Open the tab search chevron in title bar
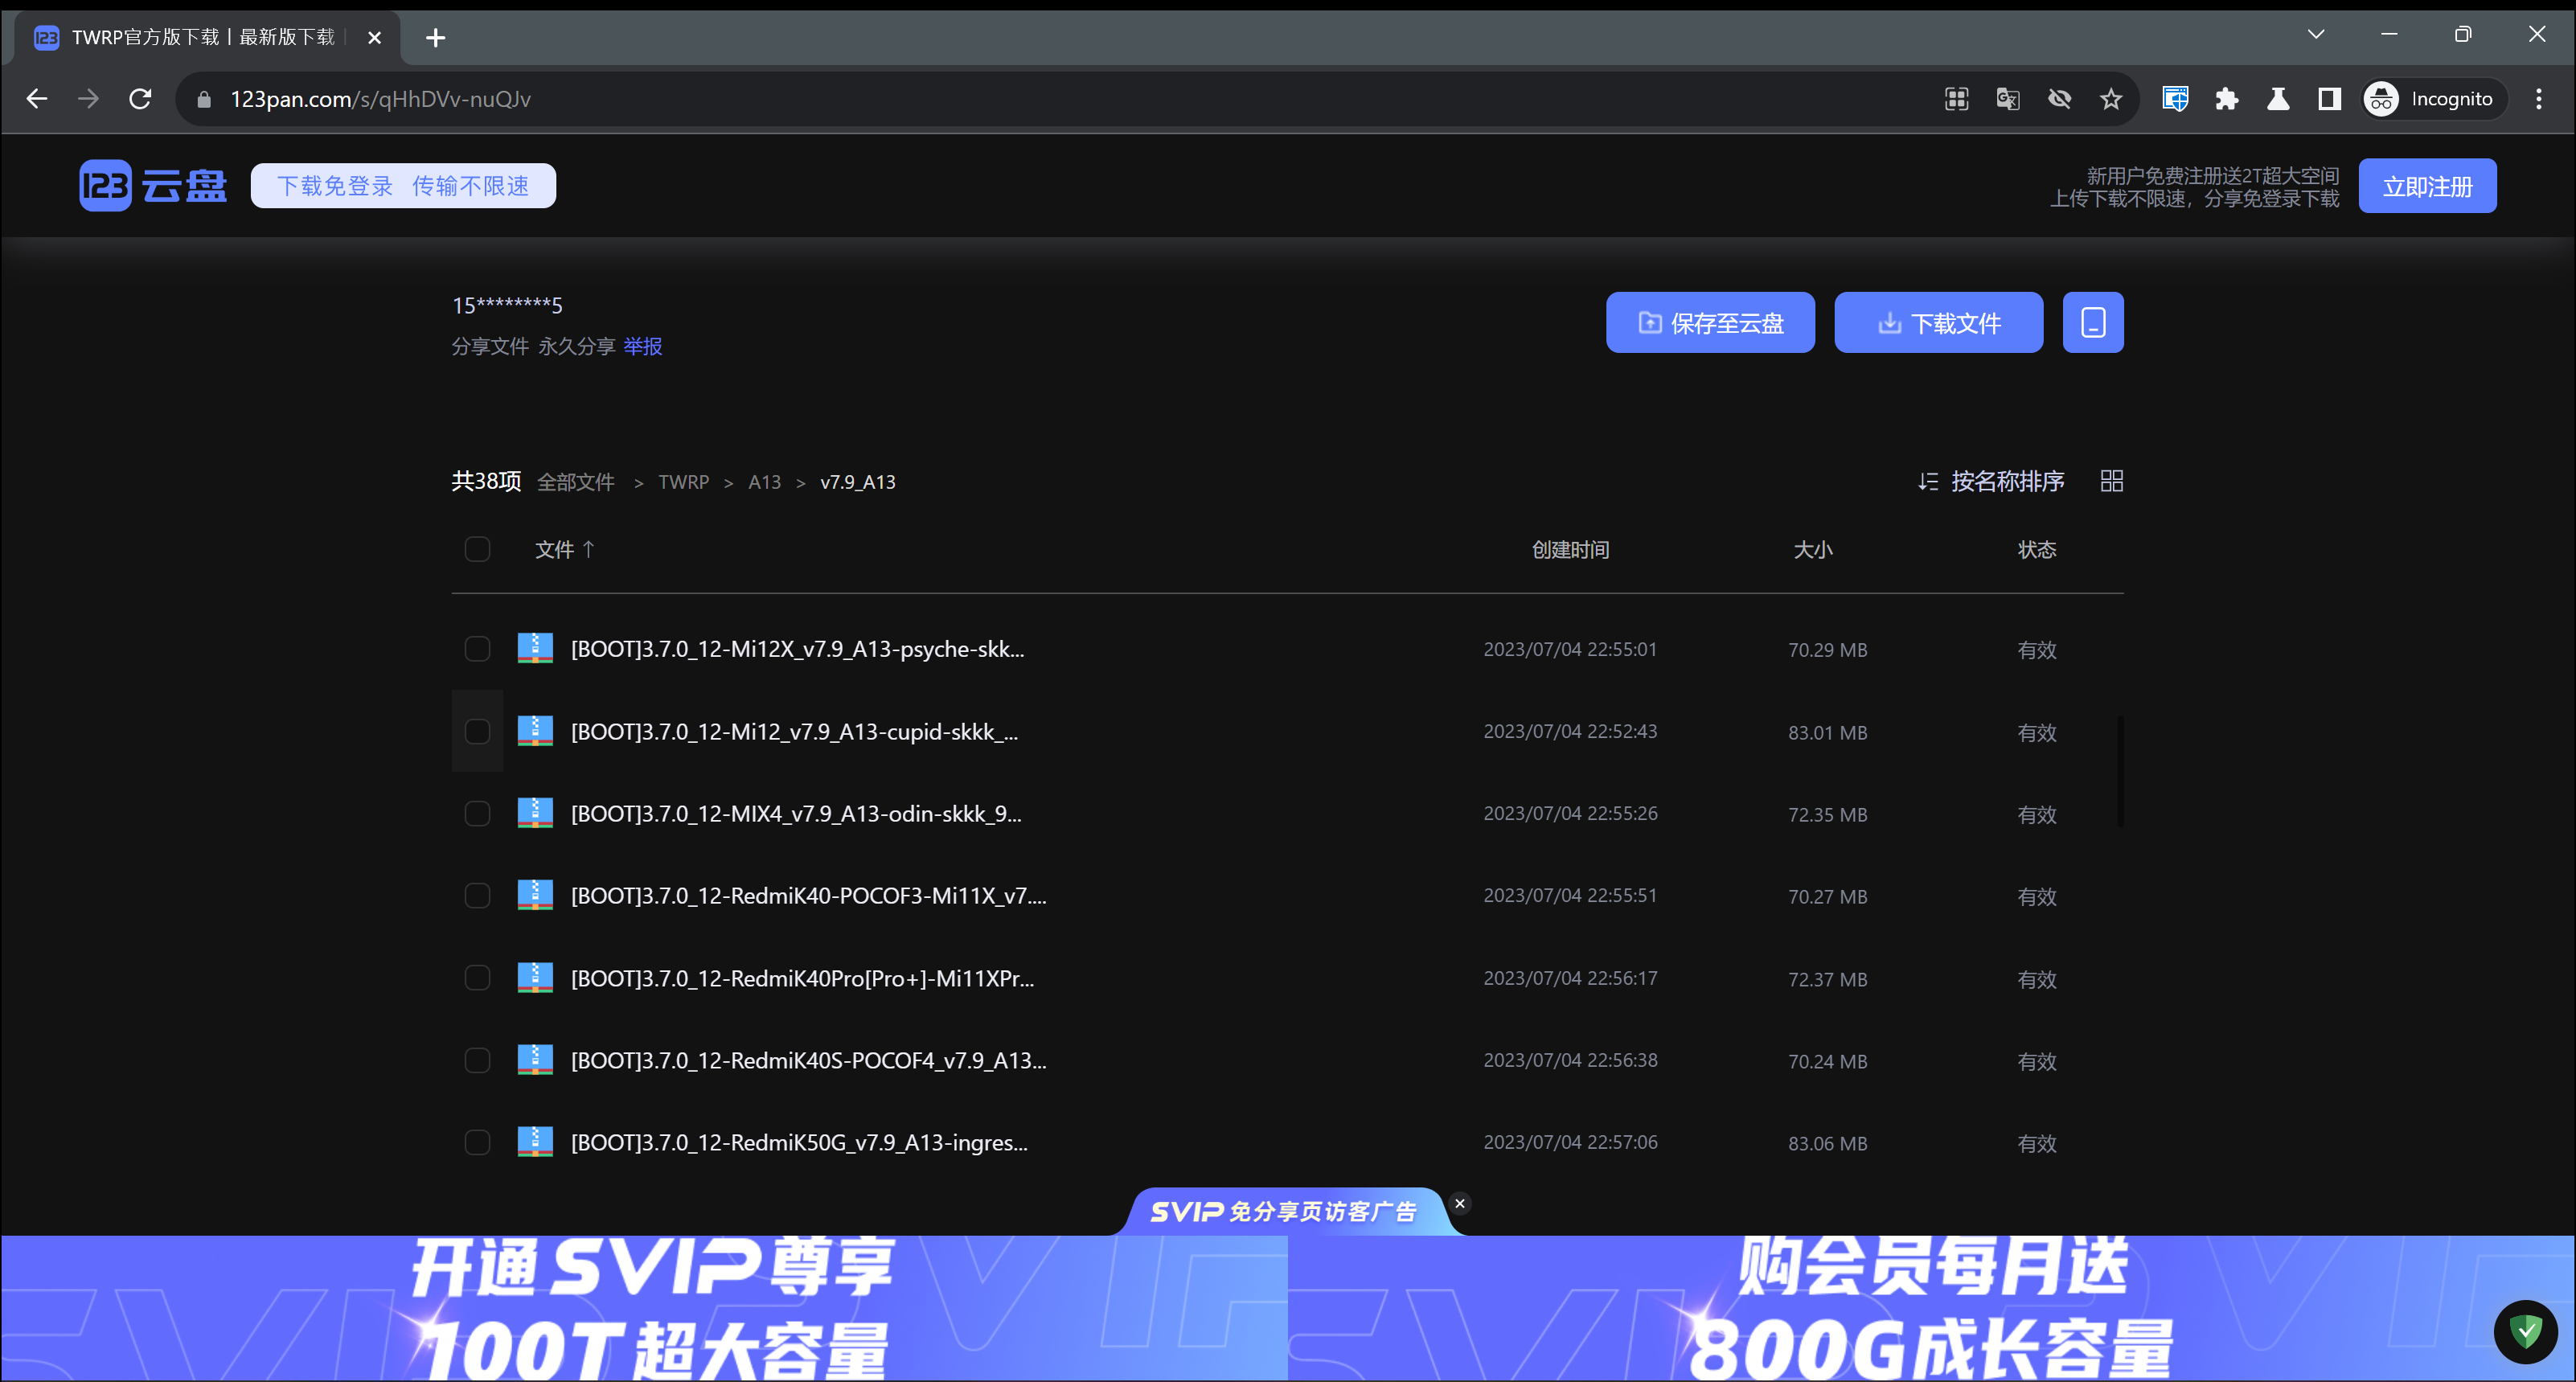Screen dimensions: 2576x1382 pos(2316,34)
